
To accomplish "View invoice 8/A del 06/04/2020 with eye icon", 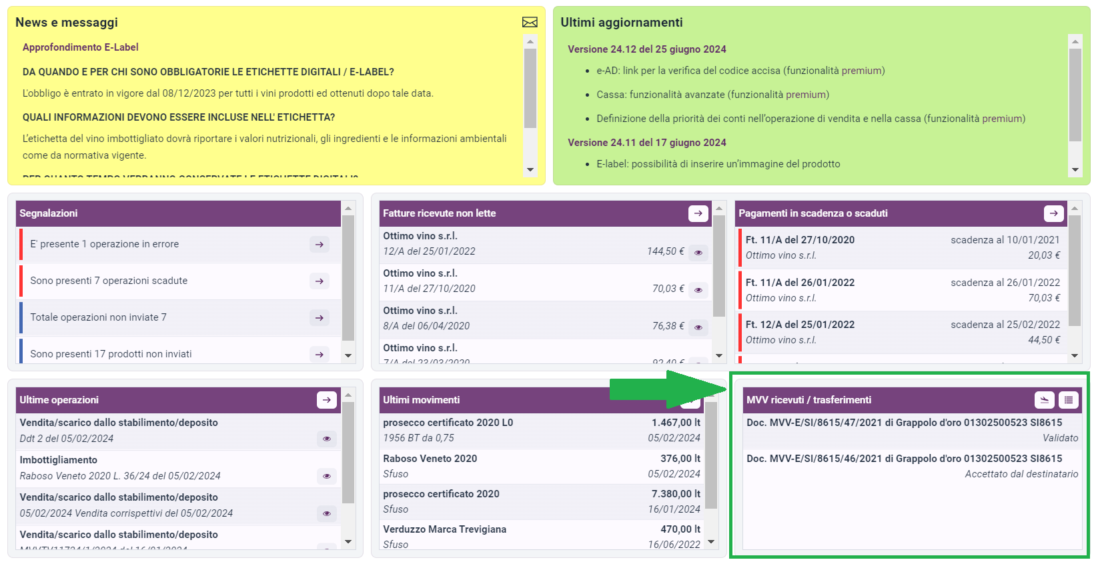I will [698, 327].
